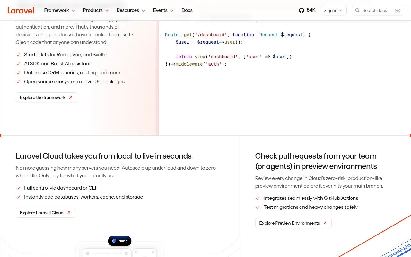The height and width of the screenshot is (257, 411).
Task: Click the Idling status badge
Action: coord(120,241)
